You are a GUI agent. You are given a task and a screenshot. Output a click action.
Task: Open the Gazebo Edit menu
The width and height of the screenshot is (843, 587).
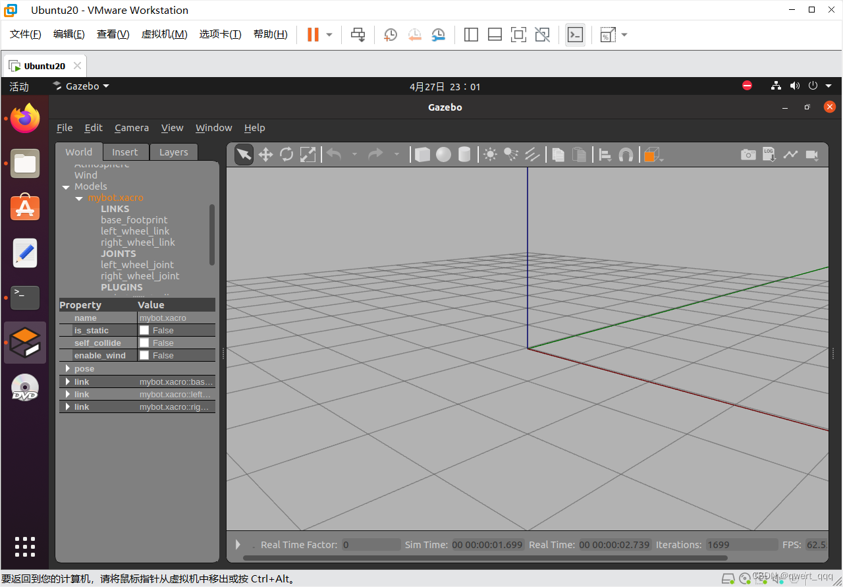[94, 128]
